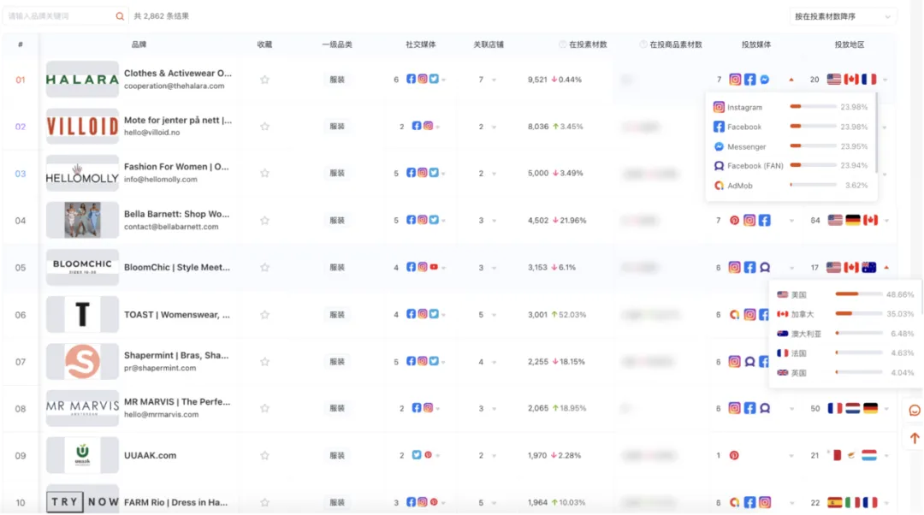Expand MR MARVIS ad media dropdown arrow
Screen dimensions: 924x515
(x=791, y=409)
